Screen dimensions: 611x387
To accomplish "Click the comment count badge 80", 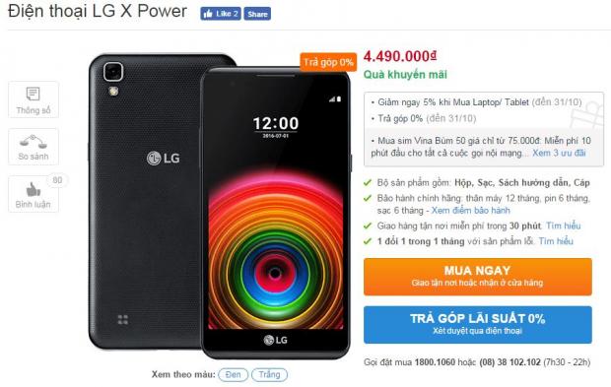I will click(x=57, y=180).
